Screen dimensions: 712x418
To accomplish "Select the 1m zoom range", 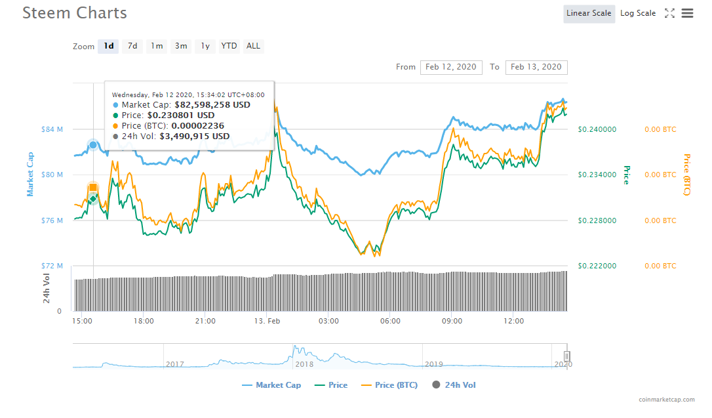I will [157, 46].
